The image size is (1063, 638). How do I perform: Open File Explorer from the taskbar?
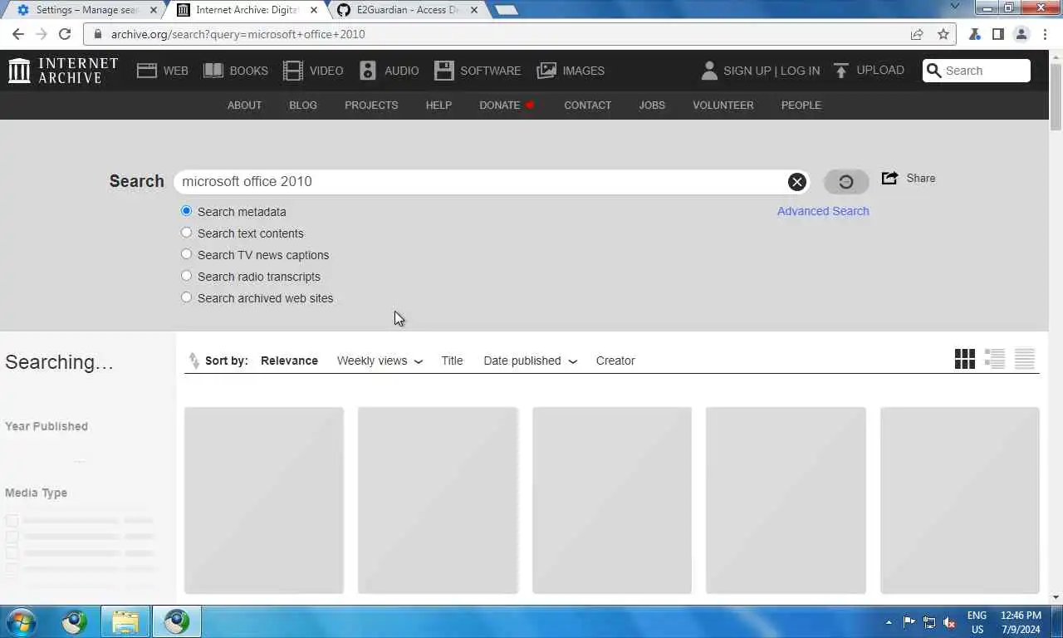pos(125,621)
